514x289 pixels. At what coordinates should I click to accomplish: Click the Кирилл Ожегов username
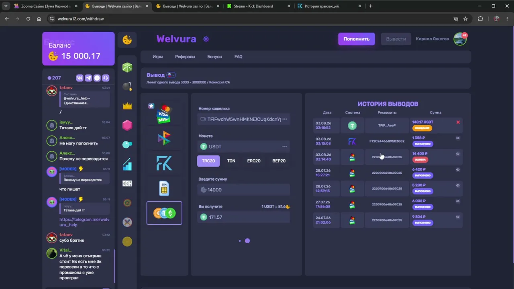[x=432, y=39]
